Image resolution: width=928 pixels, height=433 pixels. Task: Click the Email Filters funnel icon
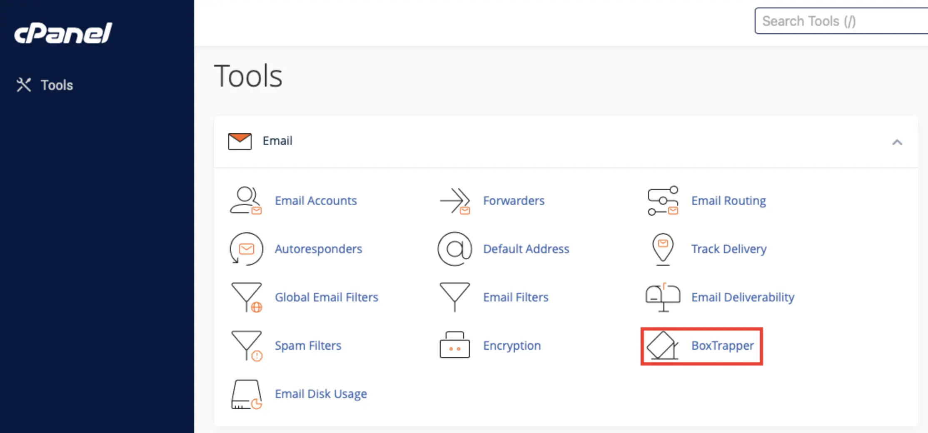(x=454, y=297)
